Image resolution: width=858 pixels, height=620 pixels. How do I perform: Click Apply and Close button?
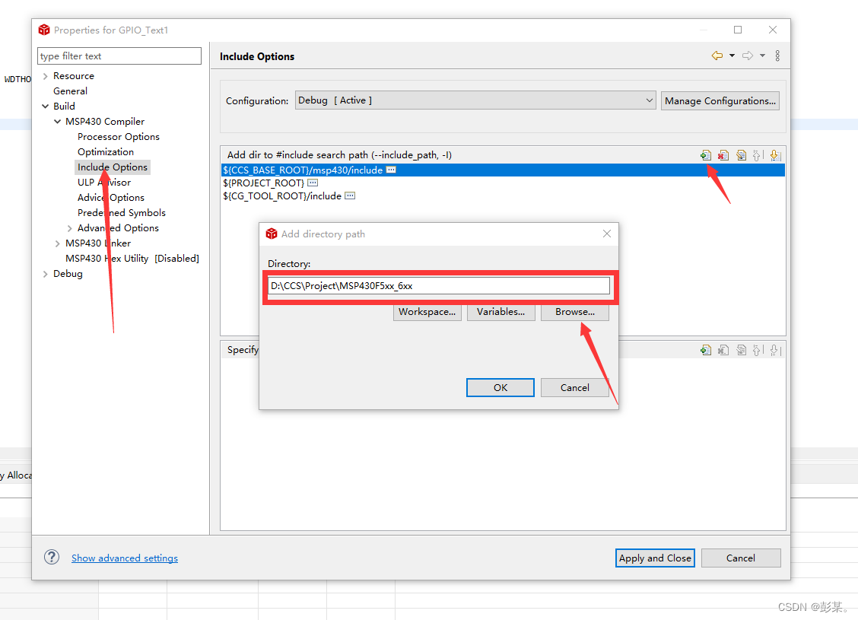(x=655, y=558)
